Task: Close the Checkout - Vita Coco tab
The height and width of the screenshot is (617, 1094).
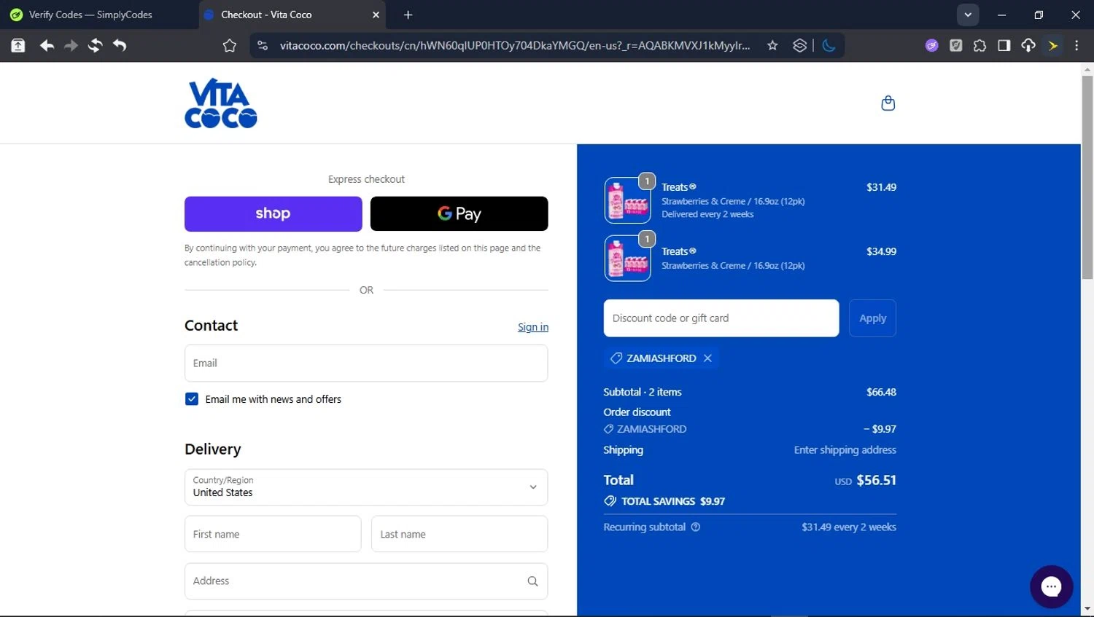Action: (x=376, y=15)
